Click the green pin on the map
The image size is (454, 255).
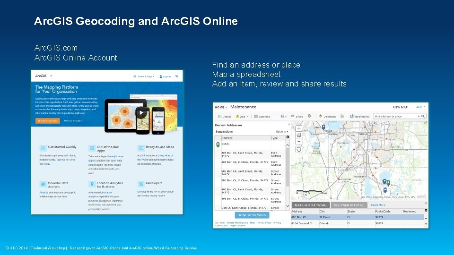(x=389, y=183)
